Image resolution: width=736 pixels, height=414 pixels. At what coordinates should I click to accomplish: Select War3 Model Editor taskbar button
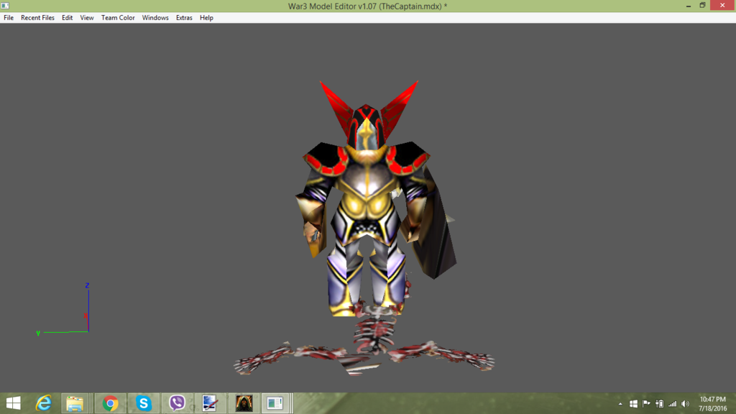click(275, 403)
